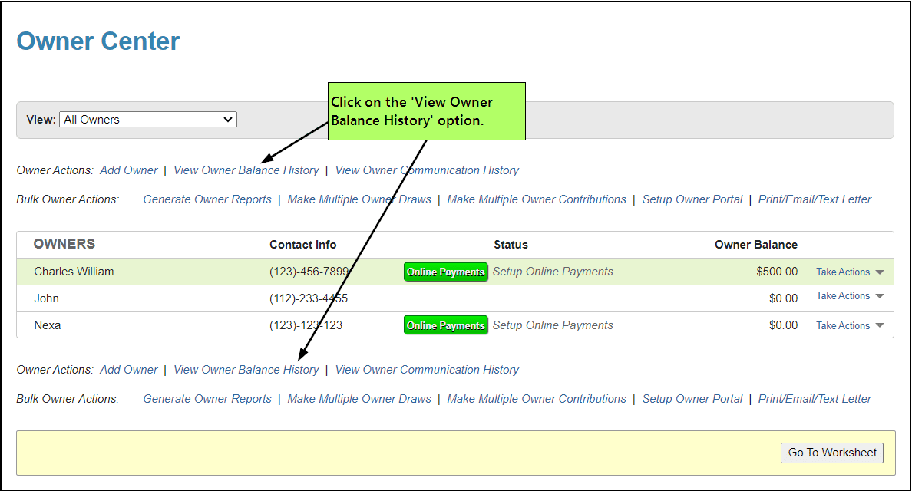Expand Take Actions for Nexa
The image size is (912, 491).
[x=849, y=326]
